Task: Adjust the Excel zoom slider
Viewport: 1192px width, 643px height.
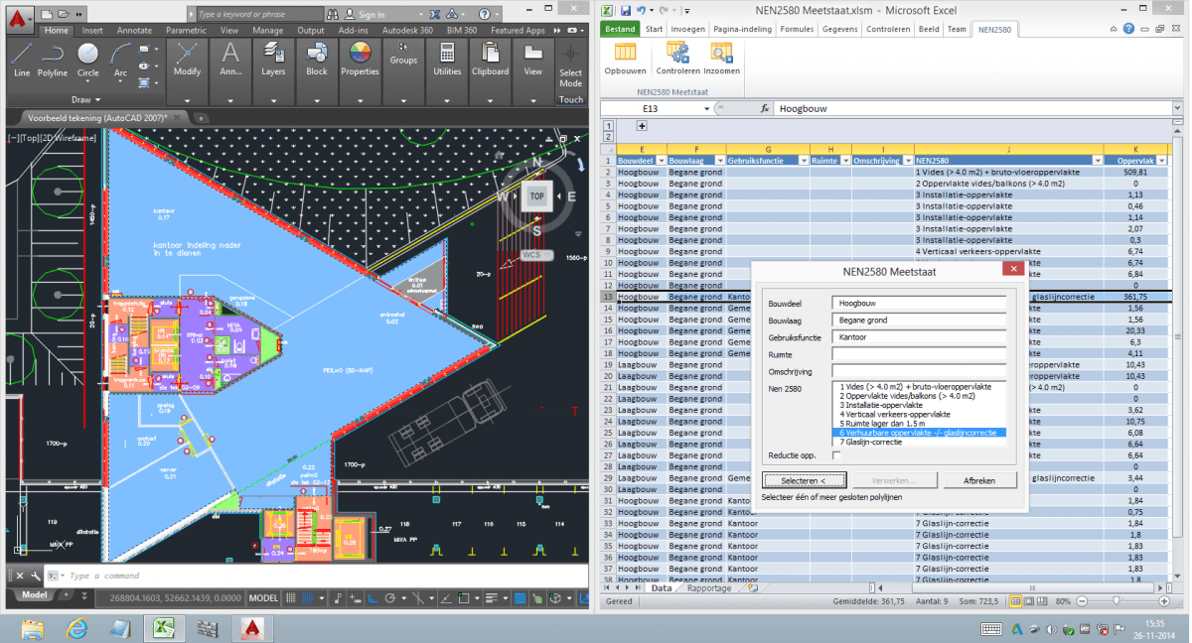Action: [1117, 601]
